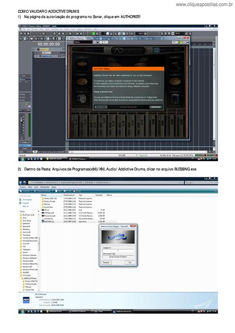
Task: Select the Toontrack folder in the tree
Action: [25, 235]
